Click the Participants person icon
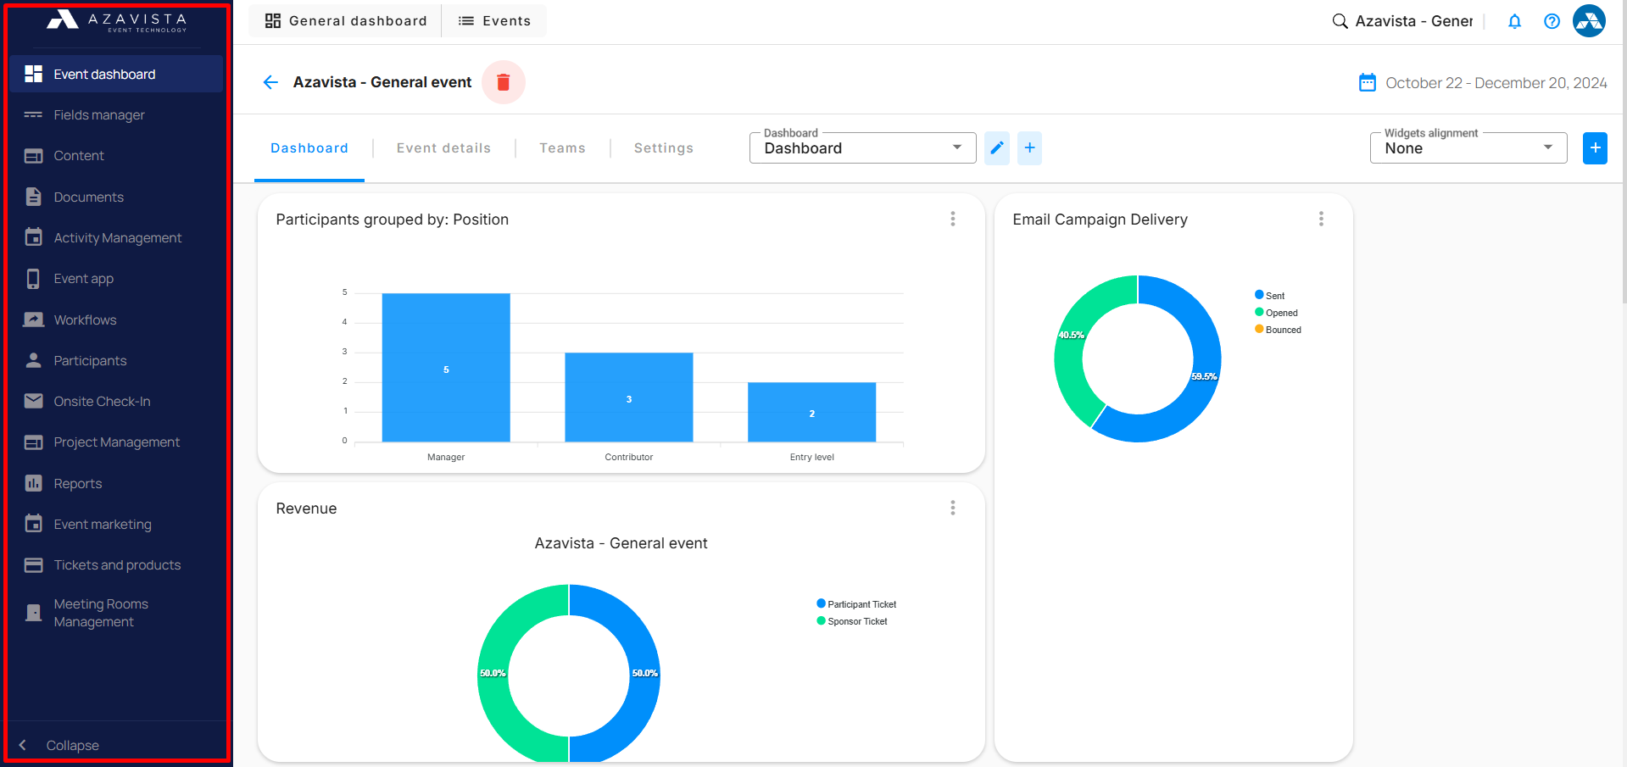 point(34,360)
